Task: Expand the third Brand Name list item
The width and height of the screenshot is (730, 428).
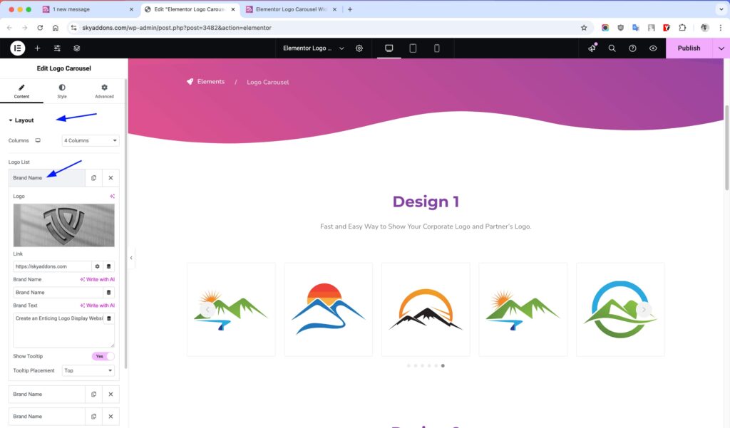Action: point(46,417)
